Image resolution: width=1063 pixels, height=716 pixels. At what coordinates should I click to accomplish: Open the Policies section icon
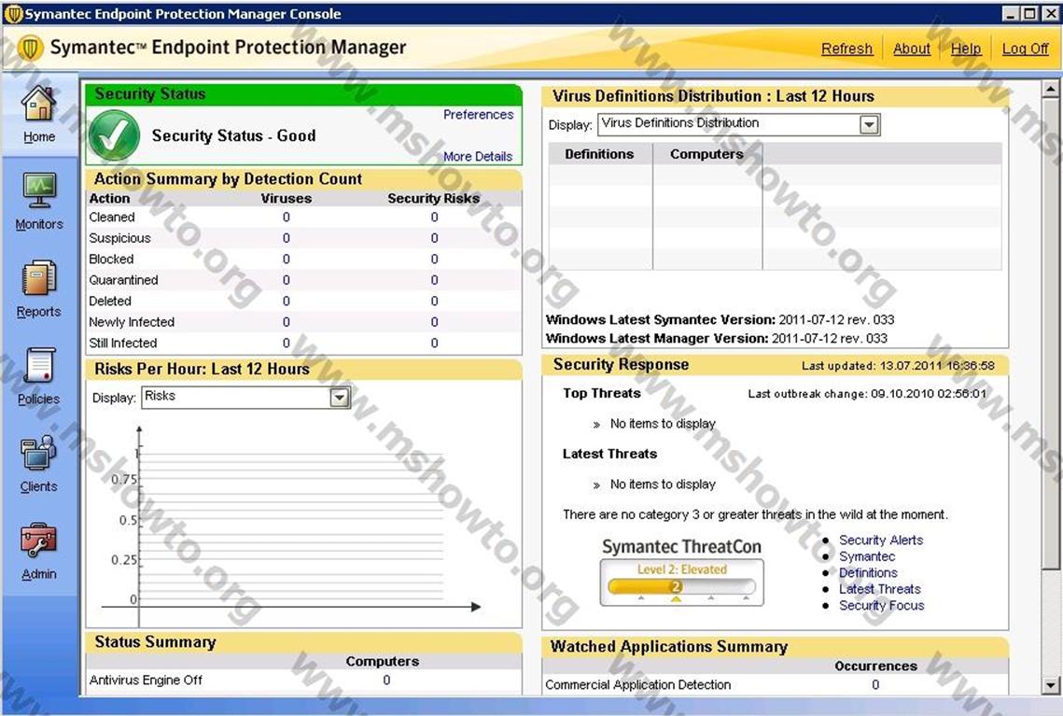tap(39, 365)
